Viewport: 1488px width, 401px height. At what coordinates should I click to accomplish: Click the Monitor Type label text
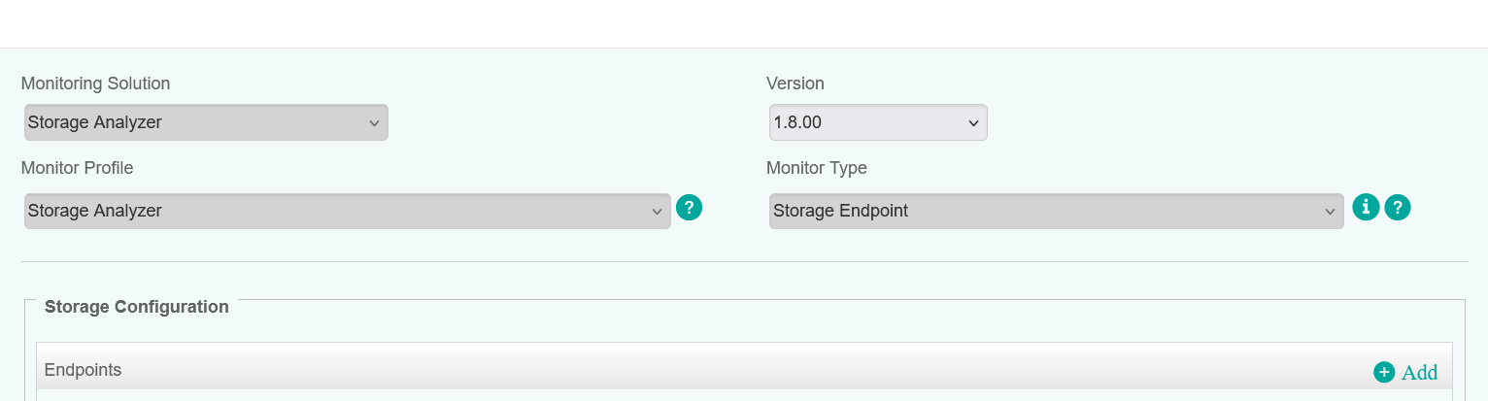tap(816, 168)
